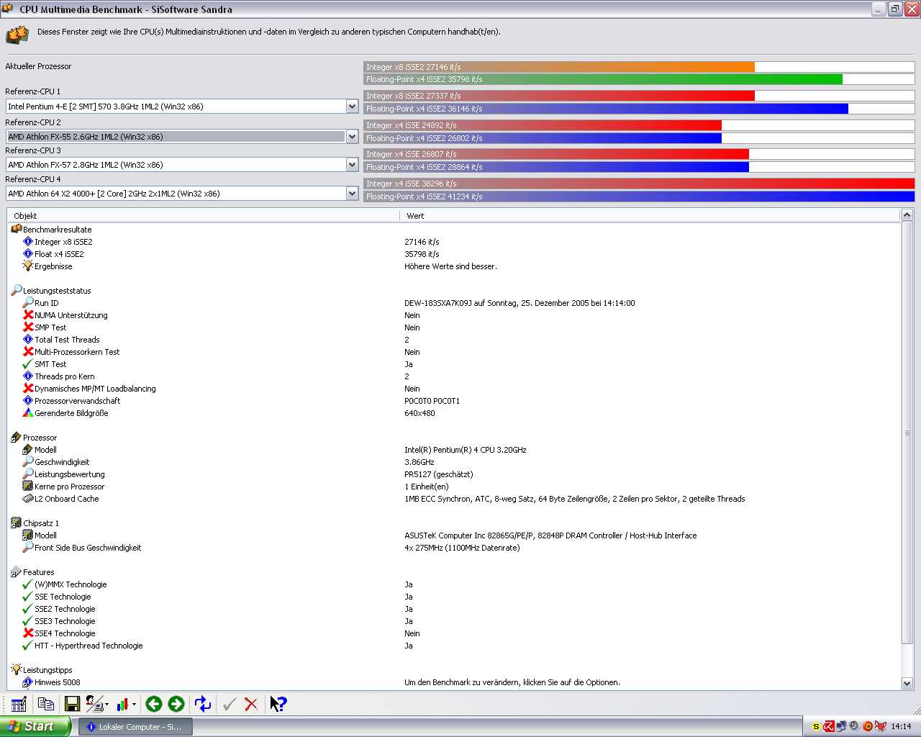Click the Hinweis 5008 info icon
Viewport: 921px width, 737px height.
coord(28,682)
